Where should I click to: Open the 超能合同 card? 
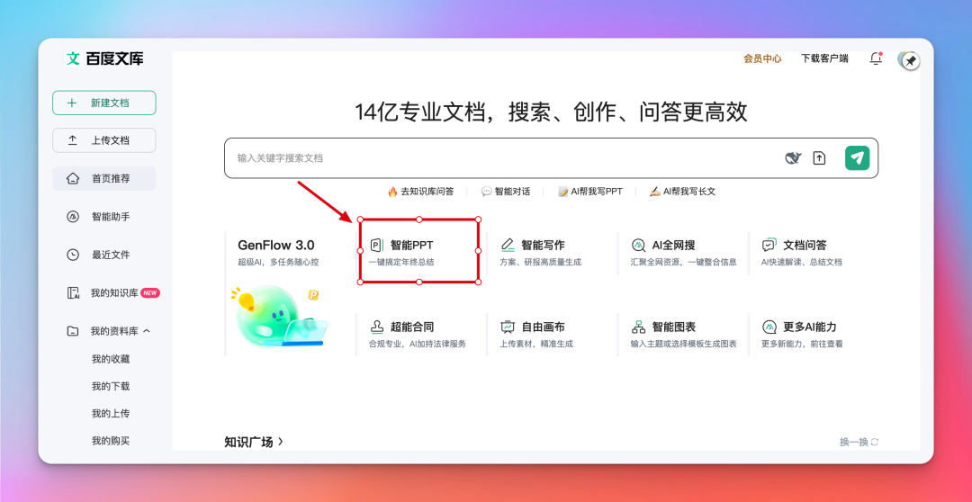click(x=420, y=335)
